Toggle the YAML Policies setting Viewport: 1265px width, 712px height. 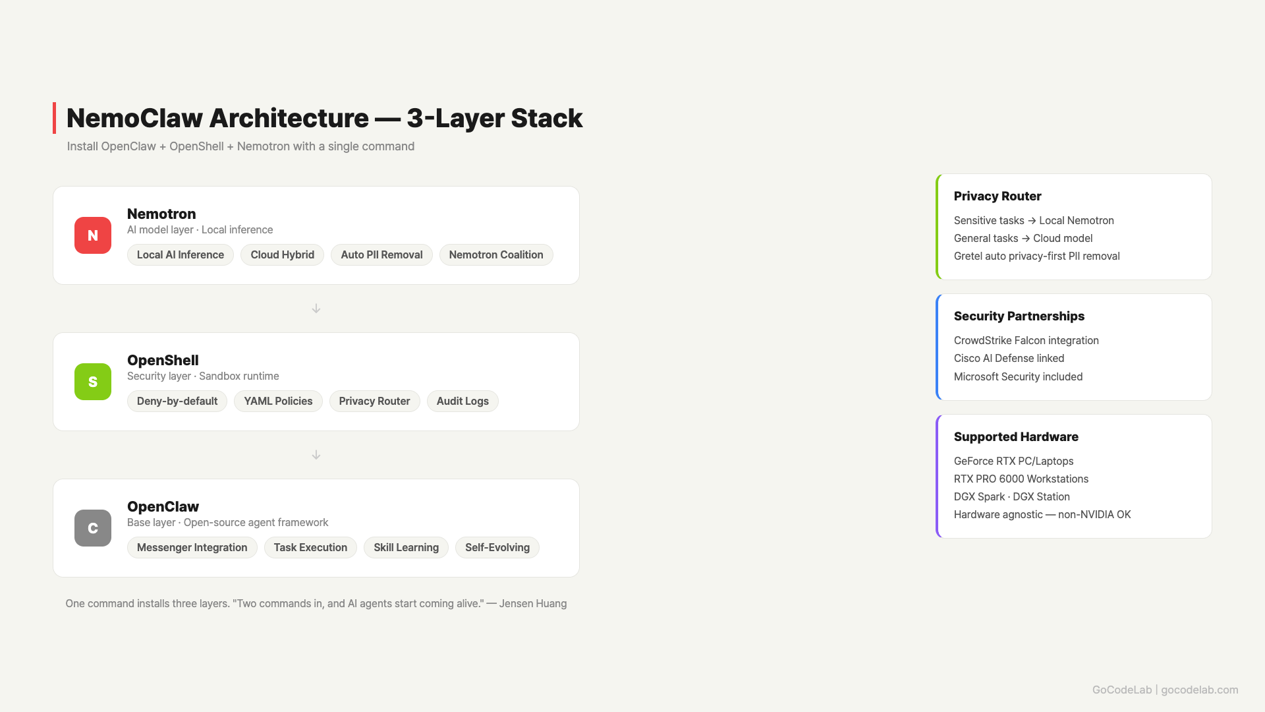click(277, 401)
